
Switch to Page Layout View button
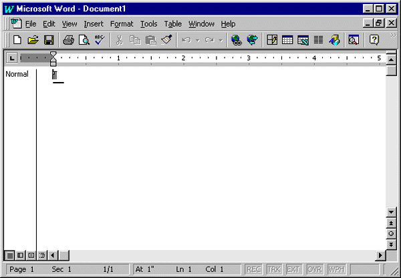click(31, 255)
